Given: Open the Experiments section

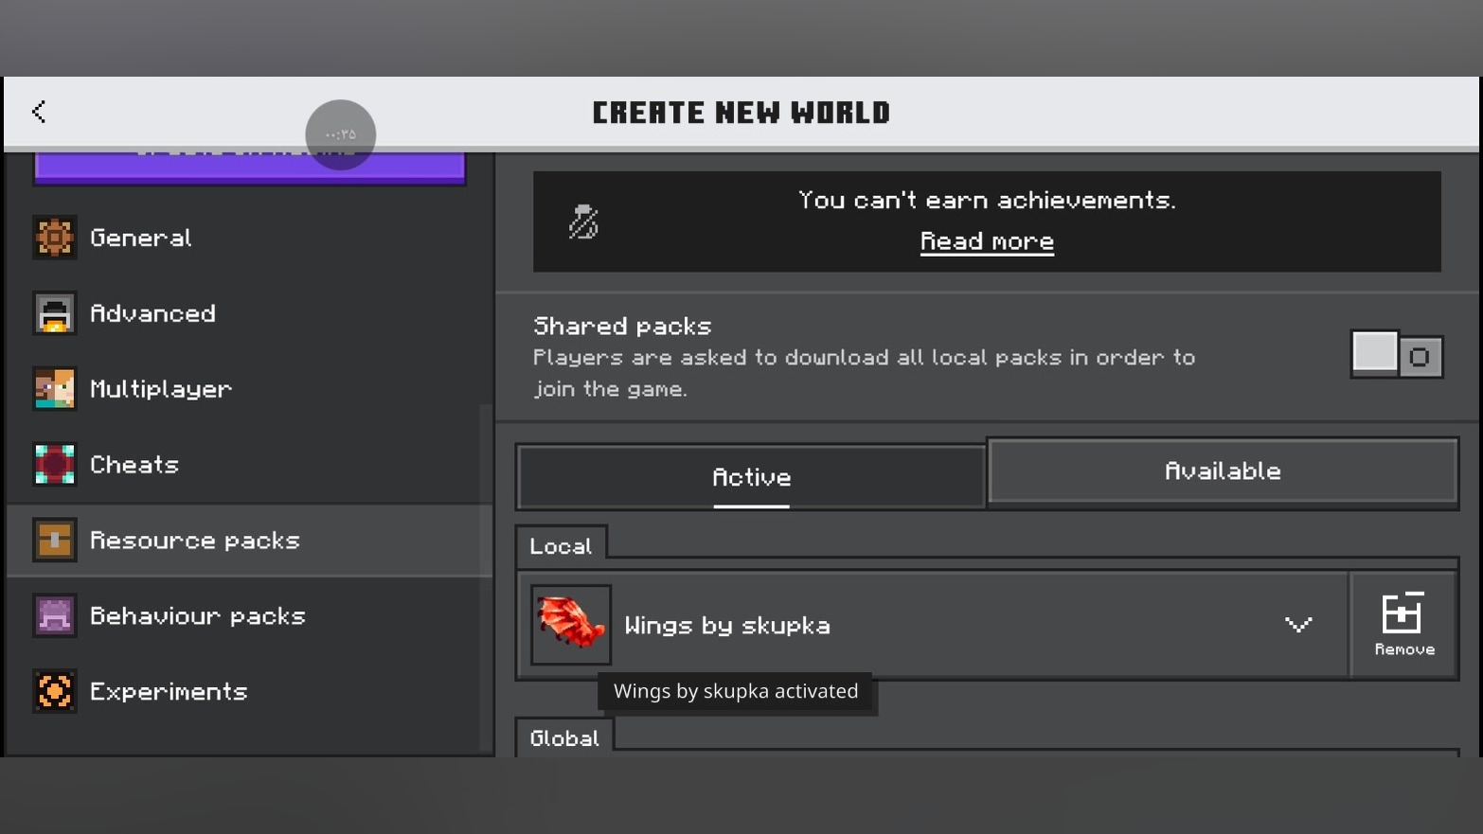Looking at the screenshot, I should [249, 692].
